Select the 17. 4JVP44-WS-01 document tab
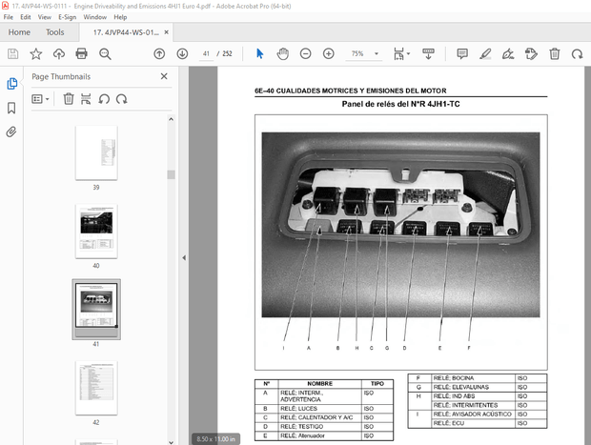The width and height of the screenshot is (591, 445). 126,32
